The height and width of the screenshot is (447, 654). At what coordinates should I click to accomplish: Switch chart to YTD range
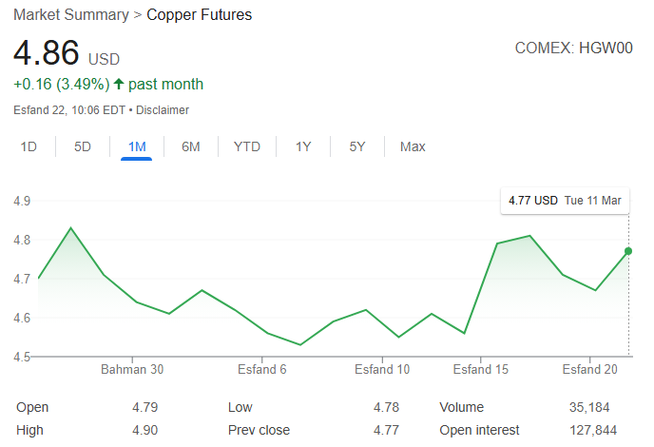pos(247,146)
